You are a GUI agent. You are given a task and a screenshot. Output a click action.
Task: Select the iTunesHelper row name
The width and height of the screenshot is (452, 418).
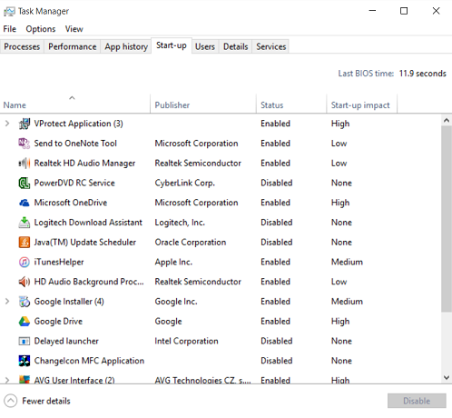click(59, 262)
